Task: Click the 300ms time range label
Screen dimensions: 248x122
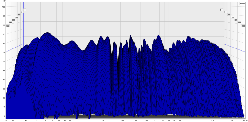Action: point(242,4)
